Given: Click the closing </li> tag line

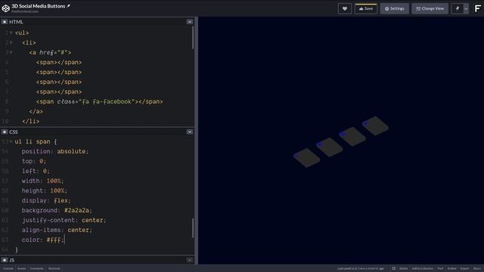Looking at the screenshot, I should coord(30,121).
